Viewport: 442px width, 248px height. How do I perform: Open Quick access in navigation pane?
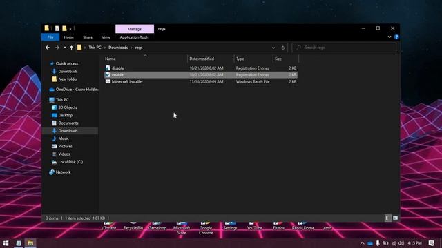pos(66,63)
